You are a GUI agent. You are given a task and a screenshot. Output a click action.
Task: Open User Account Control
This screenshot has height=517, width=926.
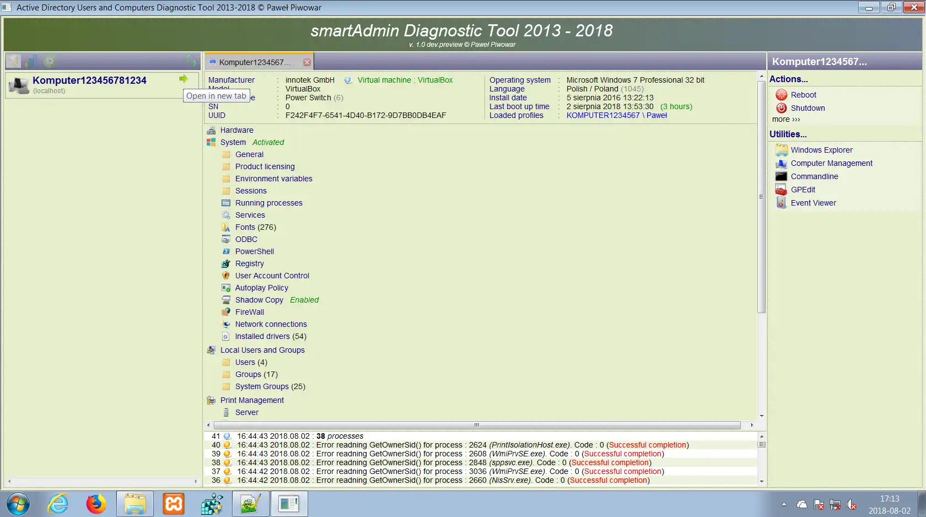[272, 276]
